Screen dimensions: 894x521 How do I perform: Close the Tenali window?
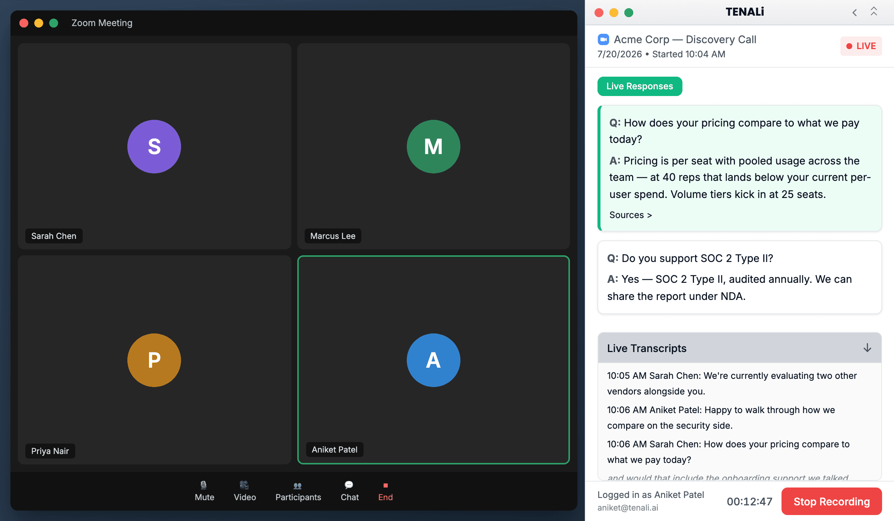click(599, 13)
